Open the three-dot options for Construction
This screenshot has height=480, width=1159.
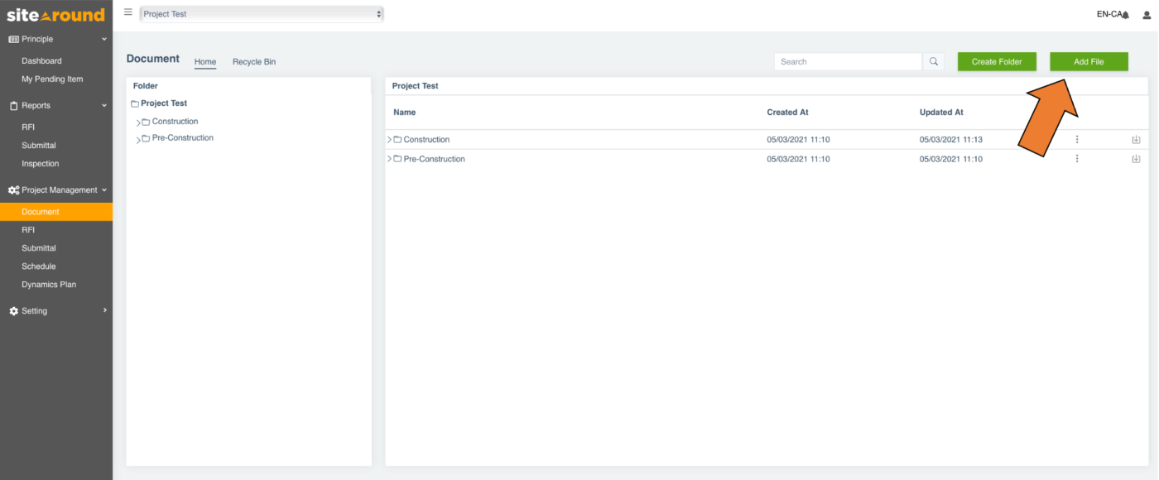(x=1076, y=139)
